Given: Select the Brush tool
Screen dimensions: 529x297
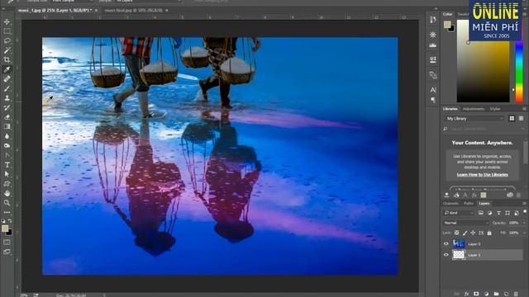Looking at the screenshot, I should tap(7, 88).
